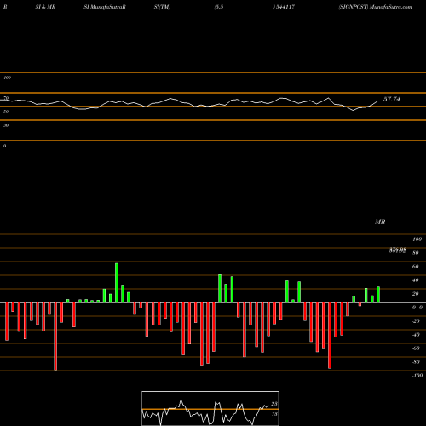The image size is (426, 426).
Task: Click the last green bar in MR histogram
Action: (378, 295)
